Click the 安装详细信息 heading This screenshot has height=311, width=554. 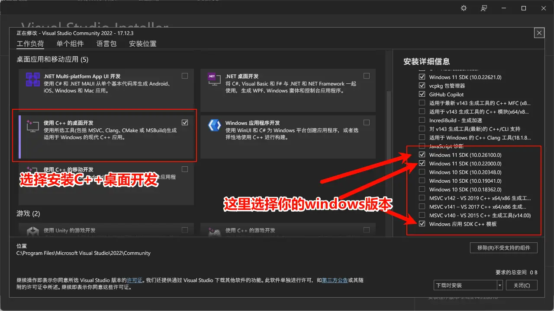pyautogui.click(x=426, y=61)
